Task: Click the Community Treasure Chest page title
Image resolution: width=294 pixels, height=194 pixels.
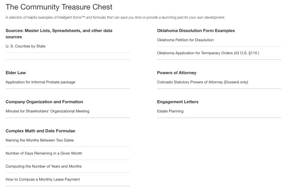Action: (x=59, y=7)
